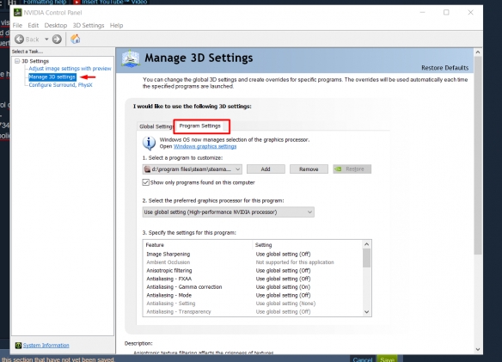Screen dimensions: 502x362
Task: Click the System Information icon
Action: pos(18,346)
